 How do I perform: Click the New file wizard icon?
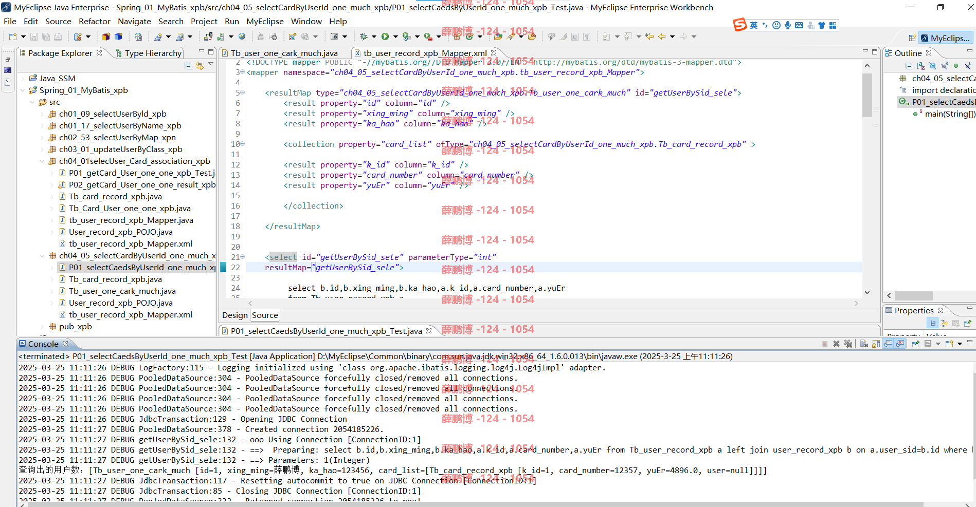tap(12, 36)
